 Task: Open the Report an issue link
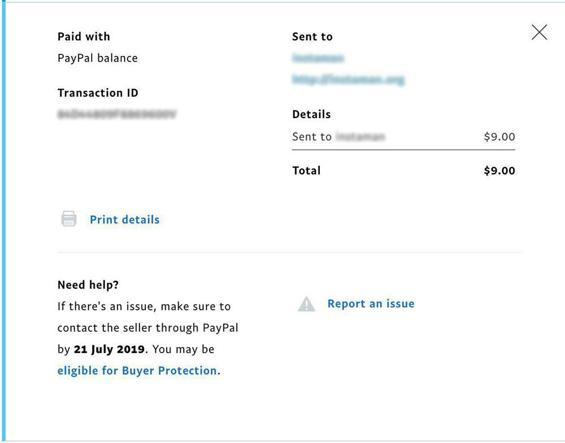point(371,303)
